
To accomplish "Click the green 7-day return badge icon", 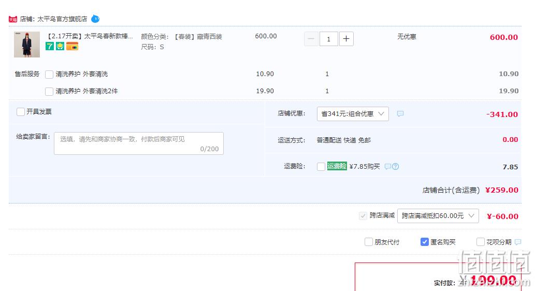I will (x=50, y=46).
